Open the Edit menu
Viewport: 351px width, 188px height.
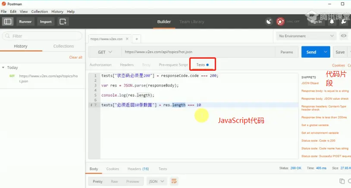coord(13,11)
